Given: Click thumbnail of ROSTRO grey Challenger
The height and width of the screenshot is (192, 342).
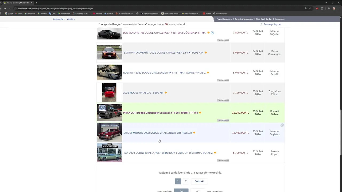Looking at the screenshot, I should 109,72.
